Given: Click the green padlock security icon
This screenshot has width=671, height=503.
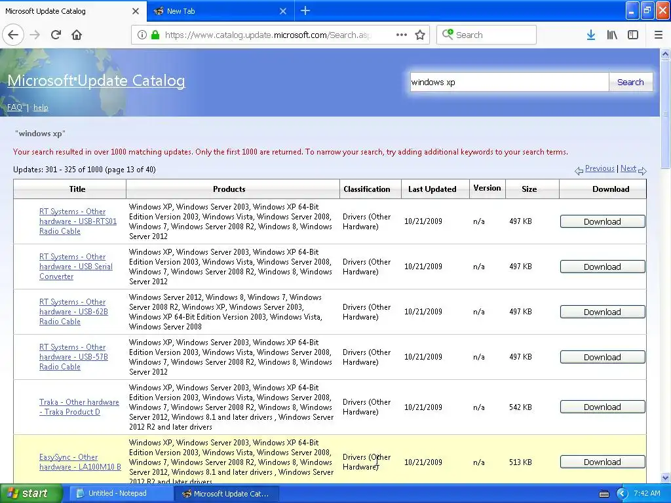Looking at the screenshot, I should (x=155, y=35).
